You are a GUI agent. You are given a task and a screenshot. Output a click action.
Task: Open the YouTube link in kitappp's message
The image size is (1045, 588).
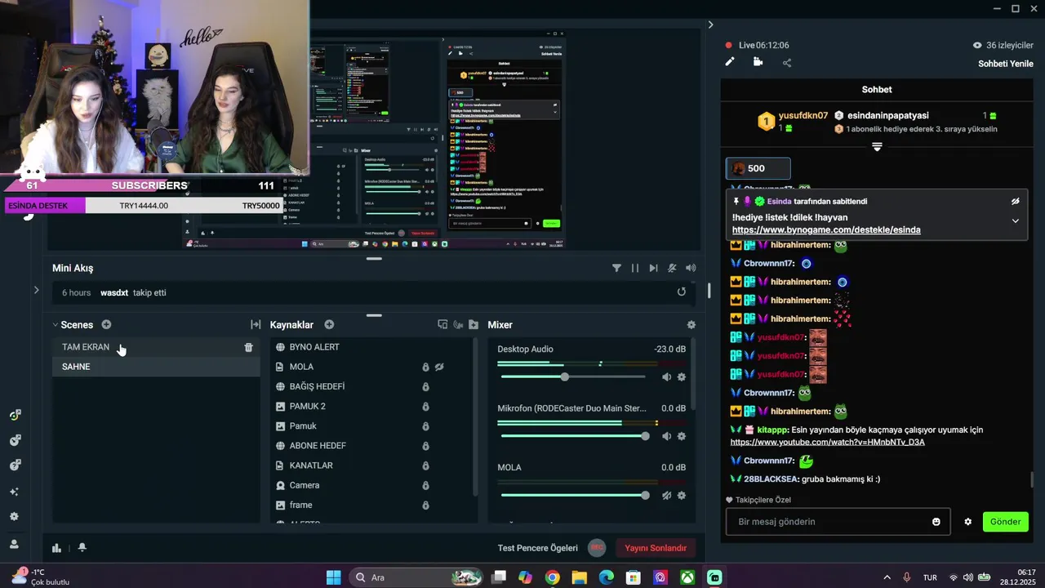(x=828, y=442)
